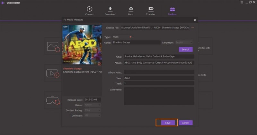
Task: Click the Year field showing 2013
Action: pyautogui.click(x=159, y=78)
